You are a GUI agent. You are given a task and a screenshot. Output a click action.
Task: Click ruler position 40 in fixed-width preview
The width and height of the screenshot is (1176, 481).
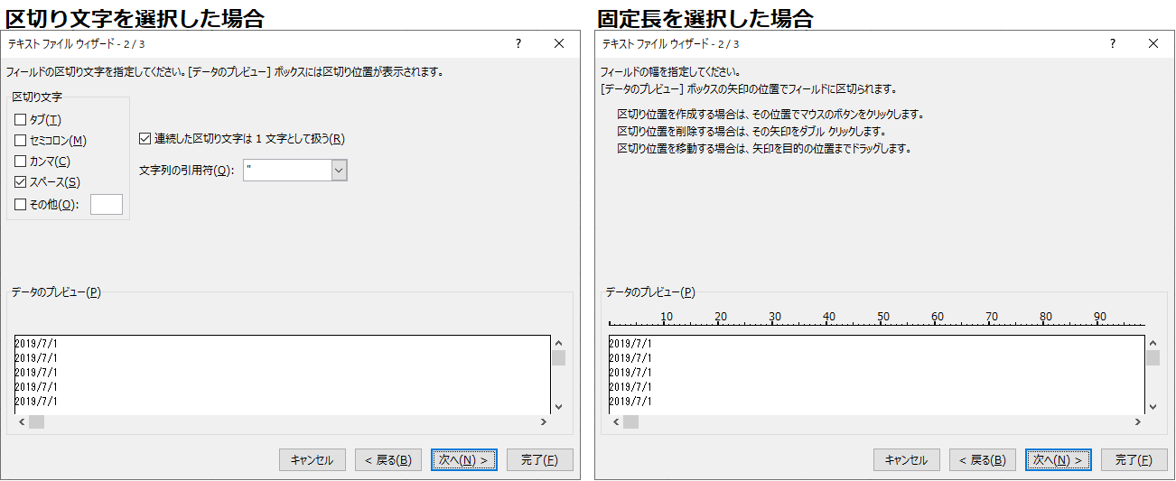(829, 317)
